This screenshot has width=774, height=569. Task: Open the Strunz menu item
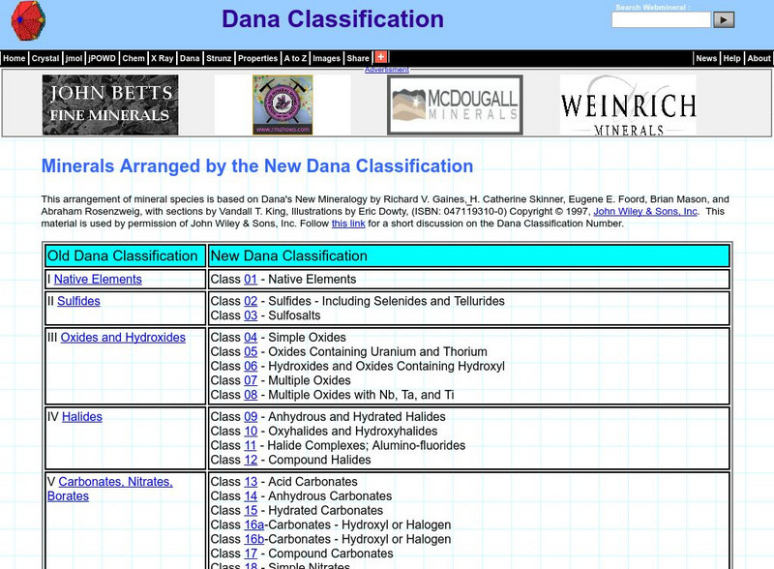click(x=219, y=58)
